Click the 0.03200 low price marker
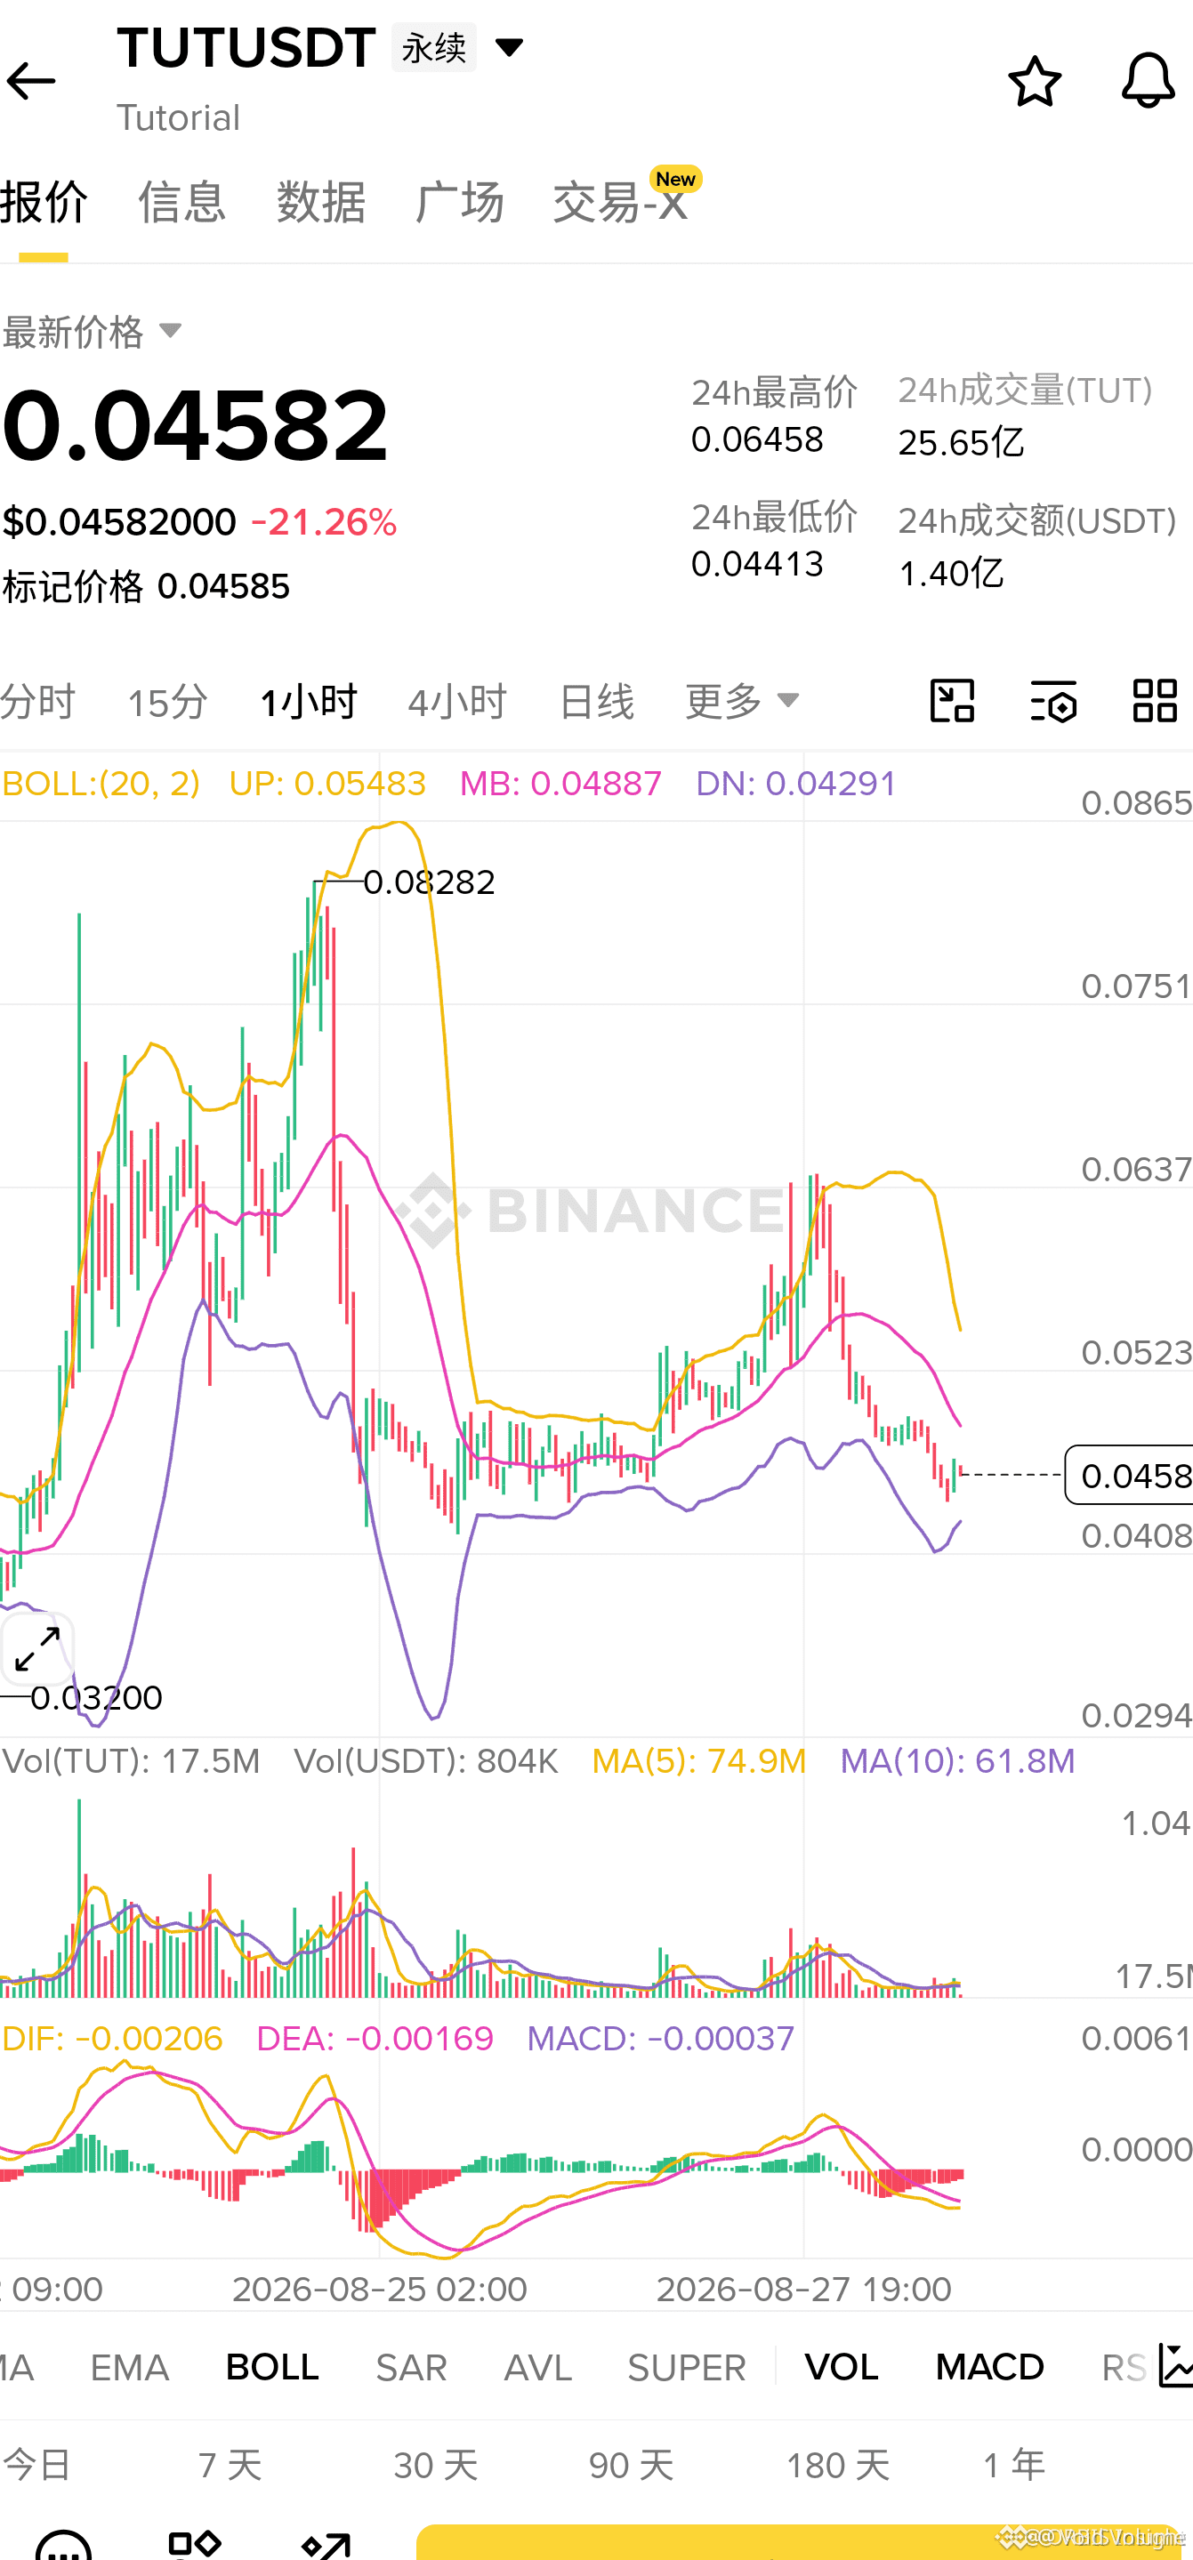 pos(96,1697)
